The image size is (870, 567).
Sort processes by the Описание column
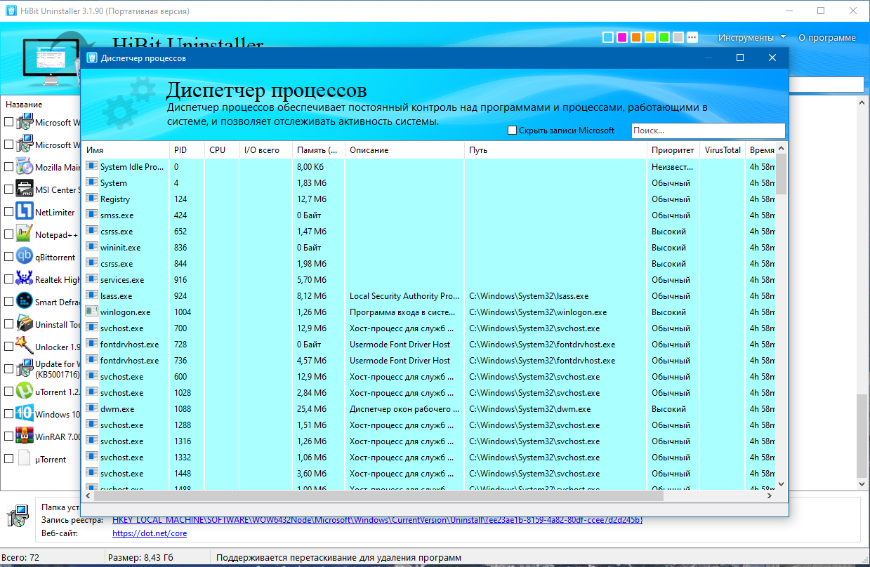click(404, 150)
